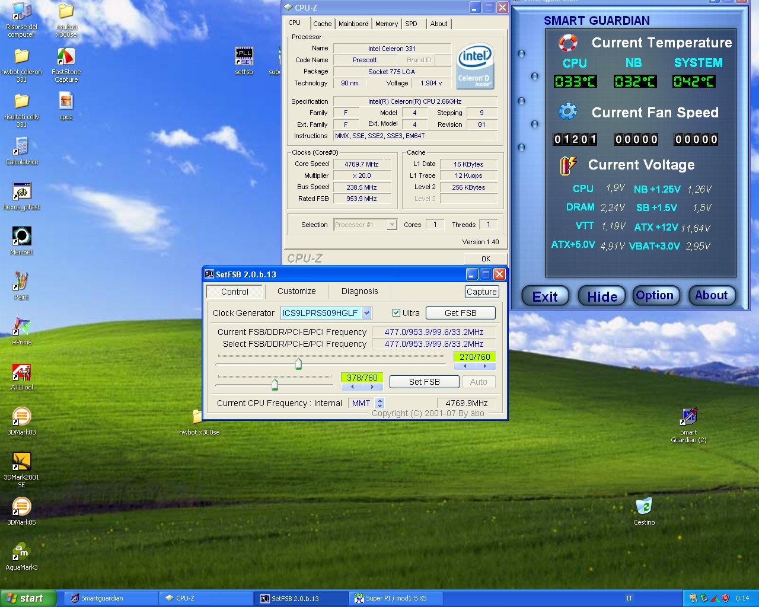Click the left arrow under 378/760 value
The image size is (759, 607).
click(x=352, y=386)
